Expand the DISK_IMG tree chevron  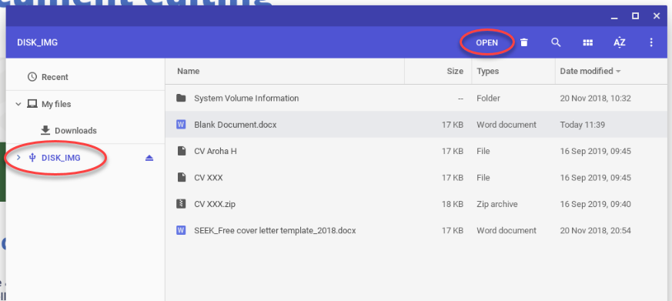[x=18, y=158]
